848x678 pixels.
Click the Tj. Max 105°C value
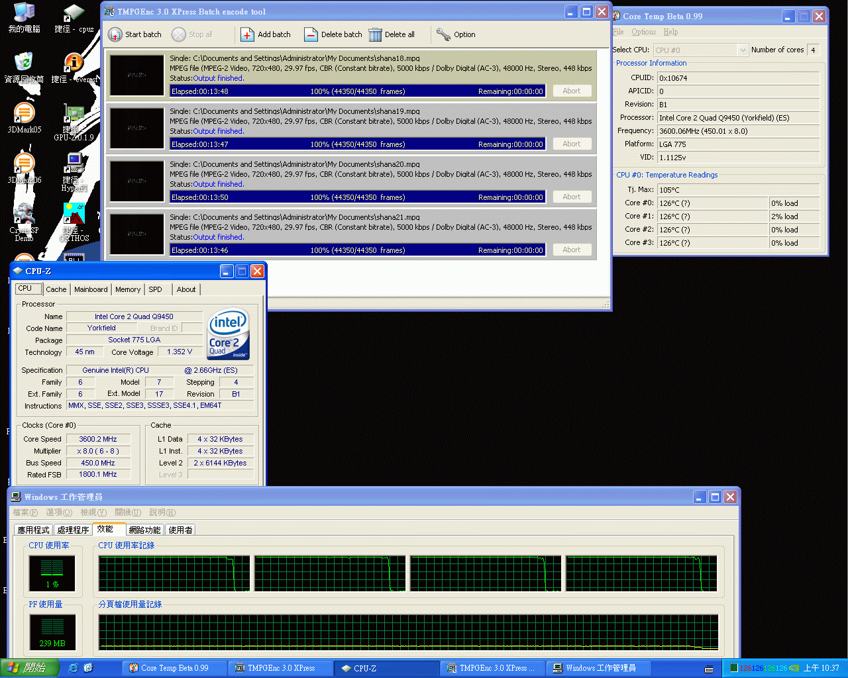tap(738, 190)
